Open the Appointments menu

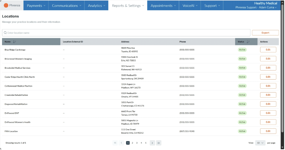point(163,6)
